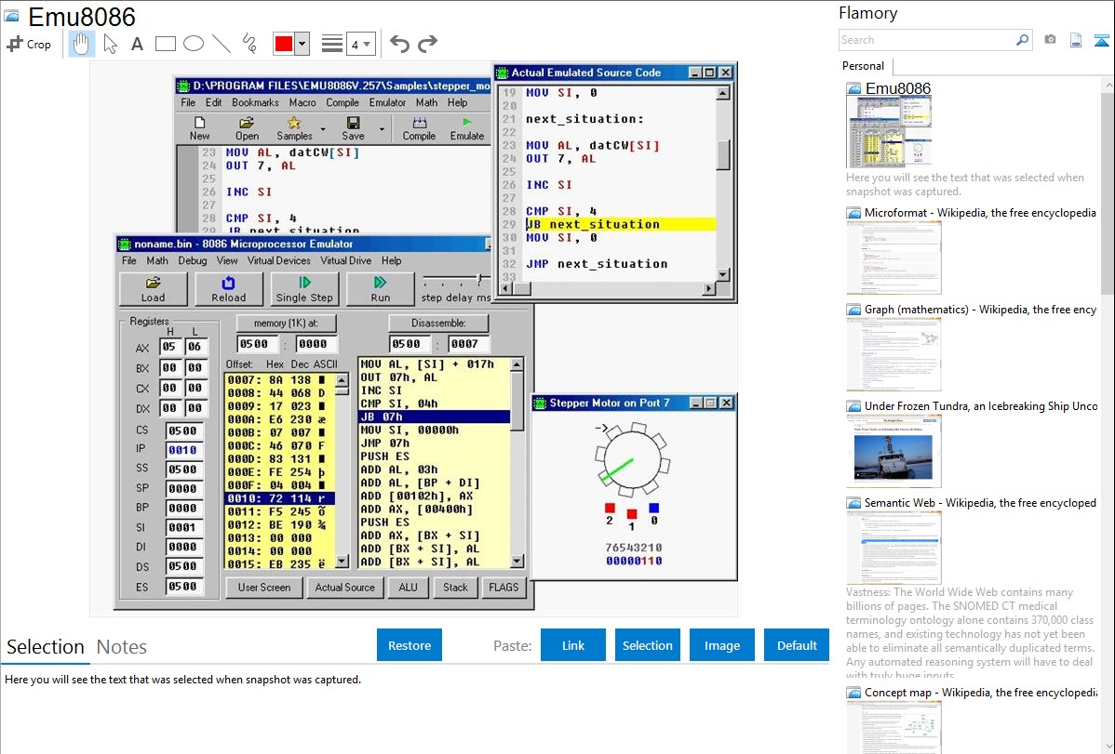Select the ellipse shape tool
The width and height of the screenshot is (1115, 754).
(194, 44)
